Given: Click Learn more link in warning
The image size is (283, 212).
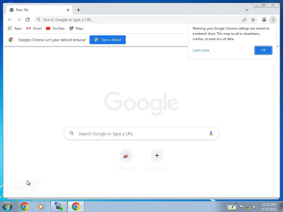Looking at the screenshot, I should (201, 50).
